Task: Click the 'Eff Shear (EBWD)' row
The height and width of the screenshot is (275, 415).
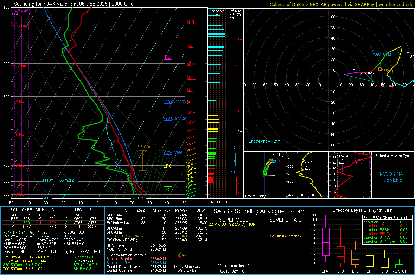Action: pos(157,240)
